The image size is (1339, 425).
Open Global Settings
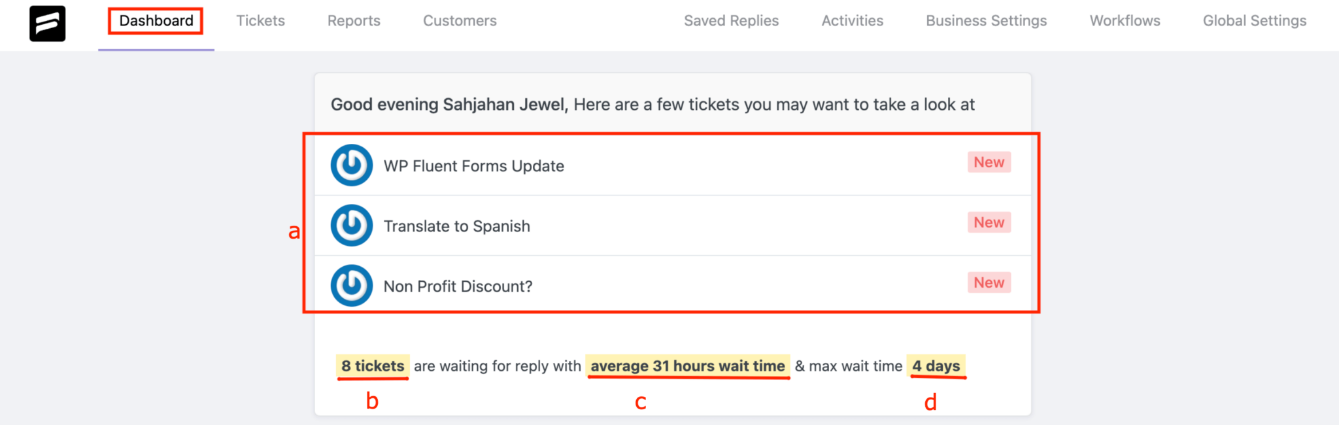click(x=1255, y=21)
